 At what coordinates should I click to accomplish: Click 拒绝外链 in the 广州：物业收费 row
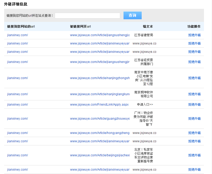pyautogui.click(x=194, y=119)
